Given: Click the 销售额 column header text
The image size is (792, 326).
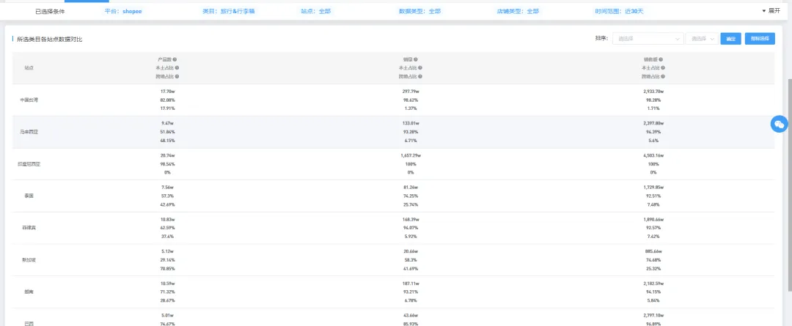Looking at the screenshot, I should click(650, 59).
